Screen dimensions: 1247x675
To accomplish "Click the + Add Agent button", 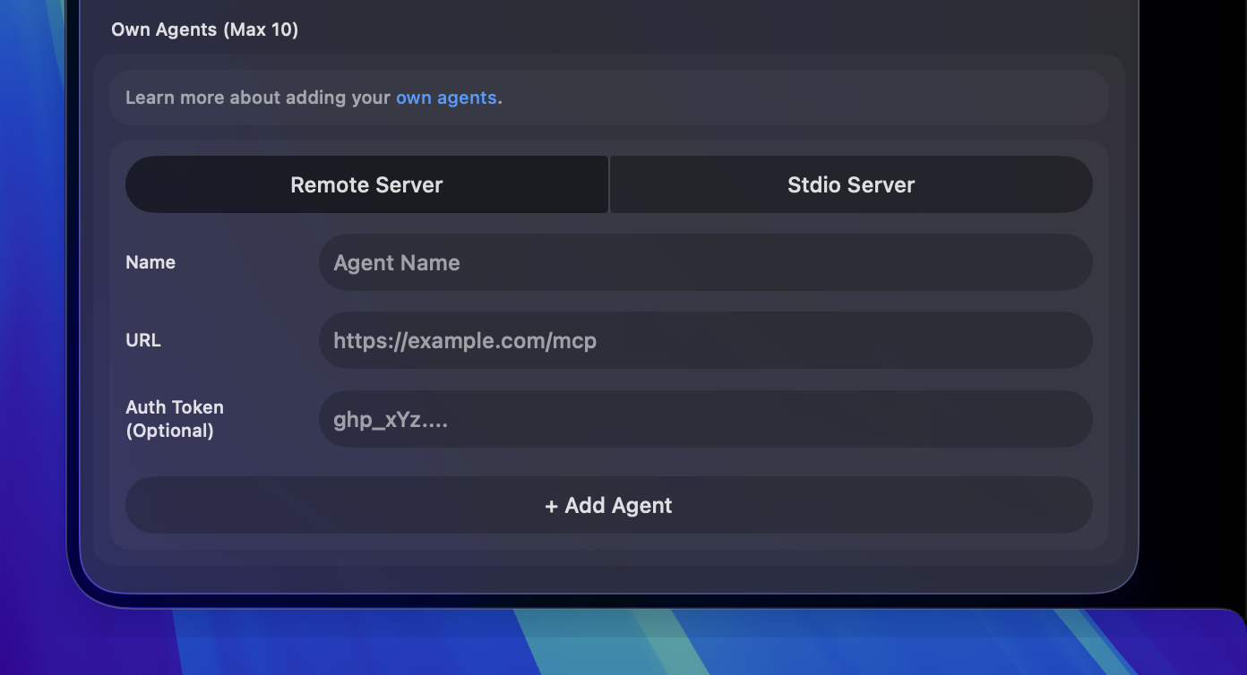I will [608, 505].
